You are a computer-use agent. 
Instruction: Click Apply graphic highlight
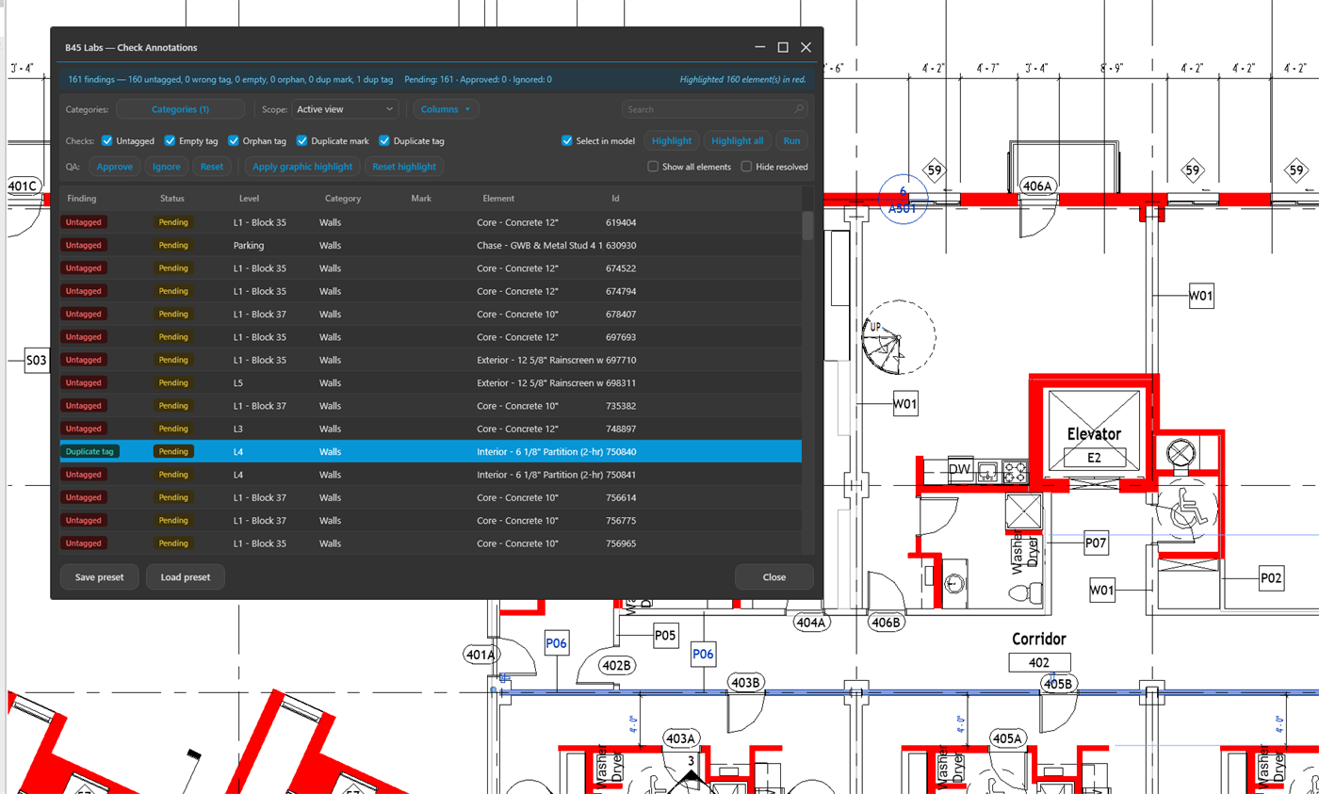coord(303,167)
